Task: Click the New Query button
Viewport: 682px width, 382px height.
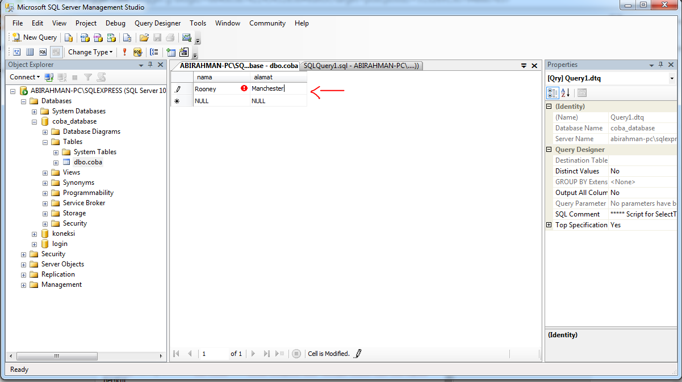Action: pos(34,37)
